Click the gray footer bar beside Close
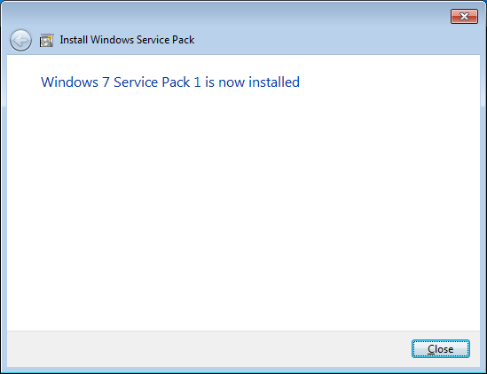 coord(208,349)
